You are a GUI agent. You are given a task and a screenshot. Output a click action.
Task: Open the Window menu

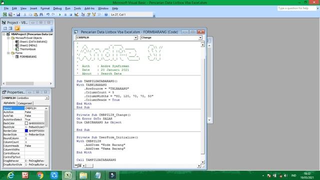pyautogui.click(x=103, y=8)
